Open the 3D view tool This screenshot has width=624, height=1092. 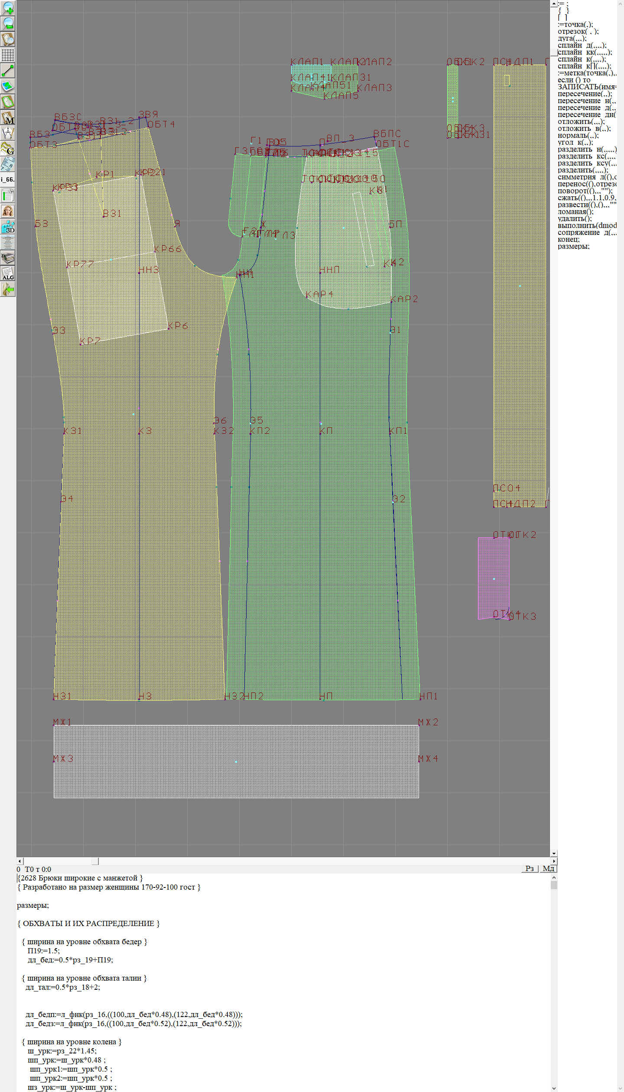[8, 227]
